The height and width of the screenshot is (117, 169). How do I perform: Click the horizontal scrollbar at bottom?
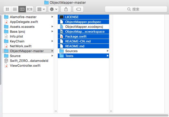click(119, 115)
